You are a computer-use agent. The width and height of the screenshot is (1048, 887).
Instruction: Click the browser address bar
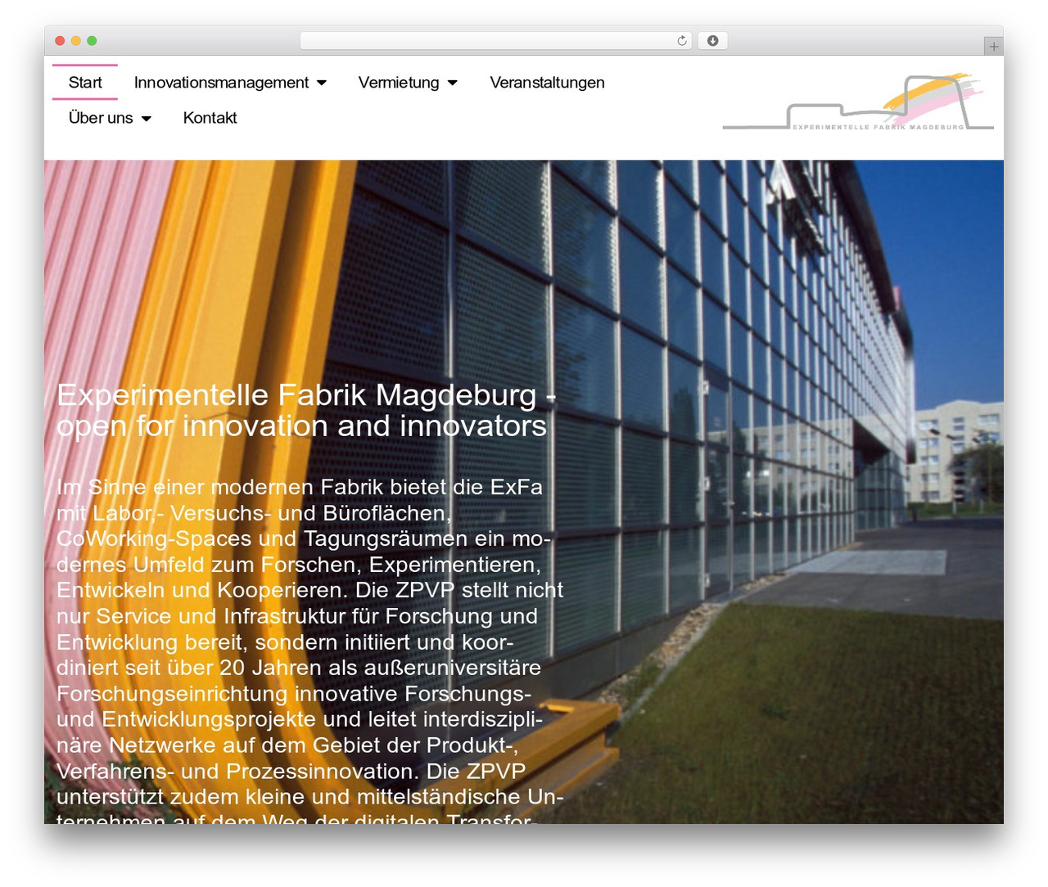point(496,41)
